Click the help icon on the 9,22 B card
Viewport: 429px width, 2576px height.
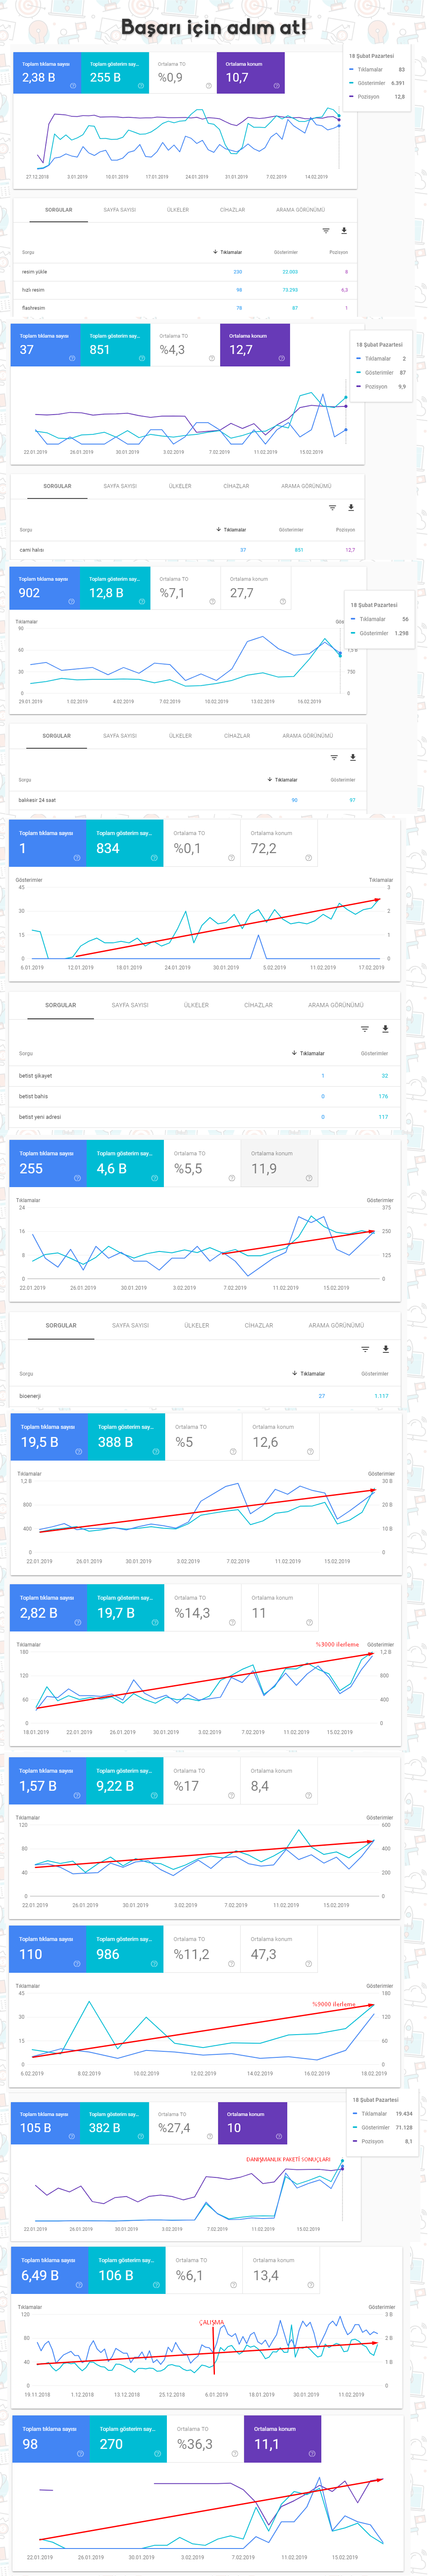click(x=154, y=1795)
